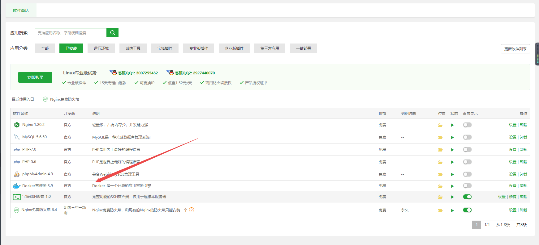
Task: Click 卸载 for PHP-5.6
Action: pos(524,162)
